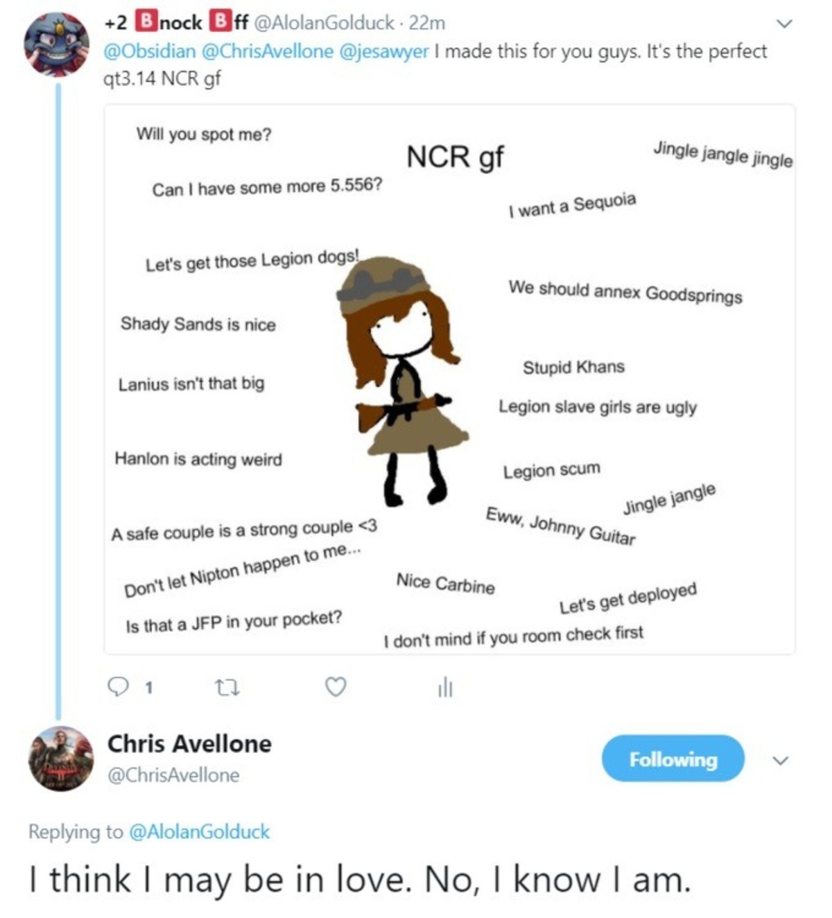
Task: Click the @ChrisAvellone handle below the display name
Action: pos(173,775)
